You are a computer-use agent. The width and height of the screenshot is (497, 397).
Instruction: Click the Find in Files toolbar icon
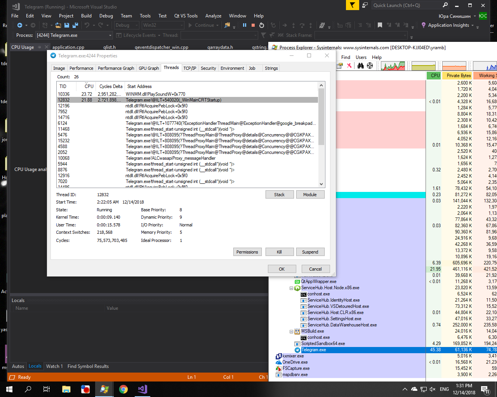click(x=228, y=25)
